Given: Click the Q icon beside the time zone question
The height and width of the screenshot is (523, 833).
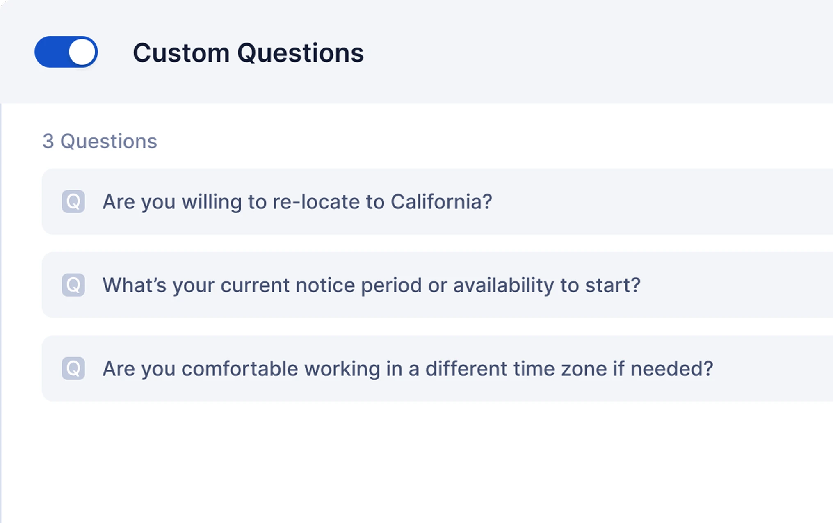Looking at the screenshot, I should point(73,368).
